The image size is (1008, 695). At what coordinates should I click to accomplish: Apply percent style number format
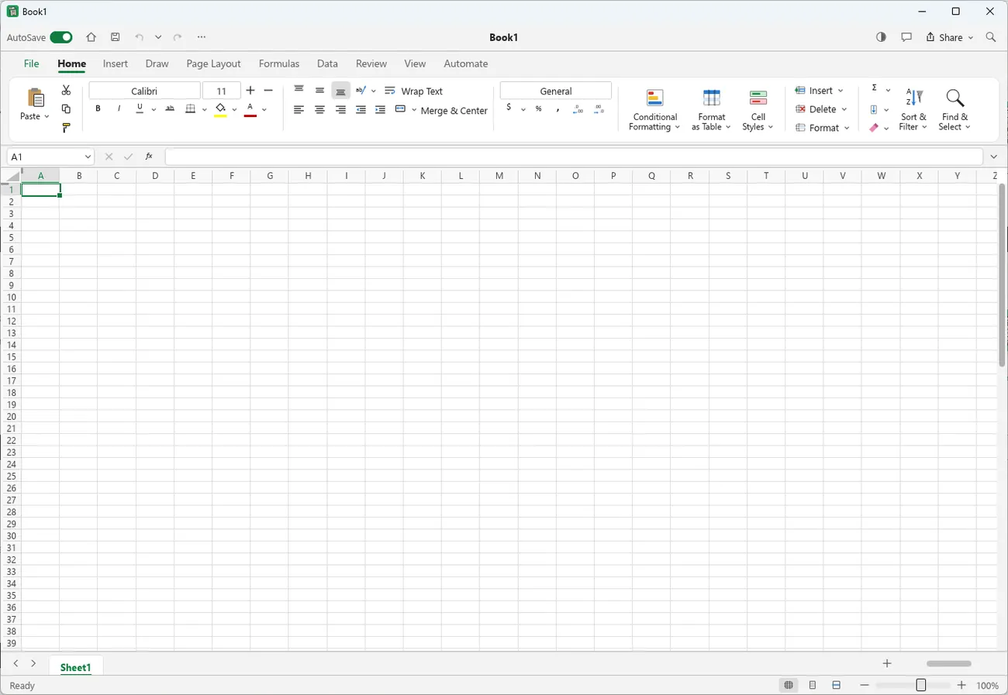click(x=538, y=109)
